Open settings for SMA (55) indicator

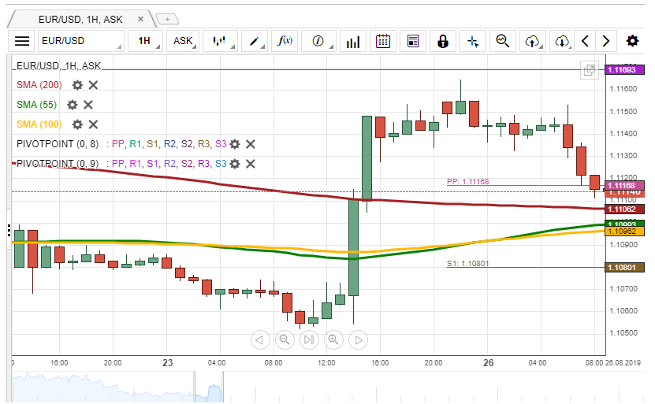point(73,105)
